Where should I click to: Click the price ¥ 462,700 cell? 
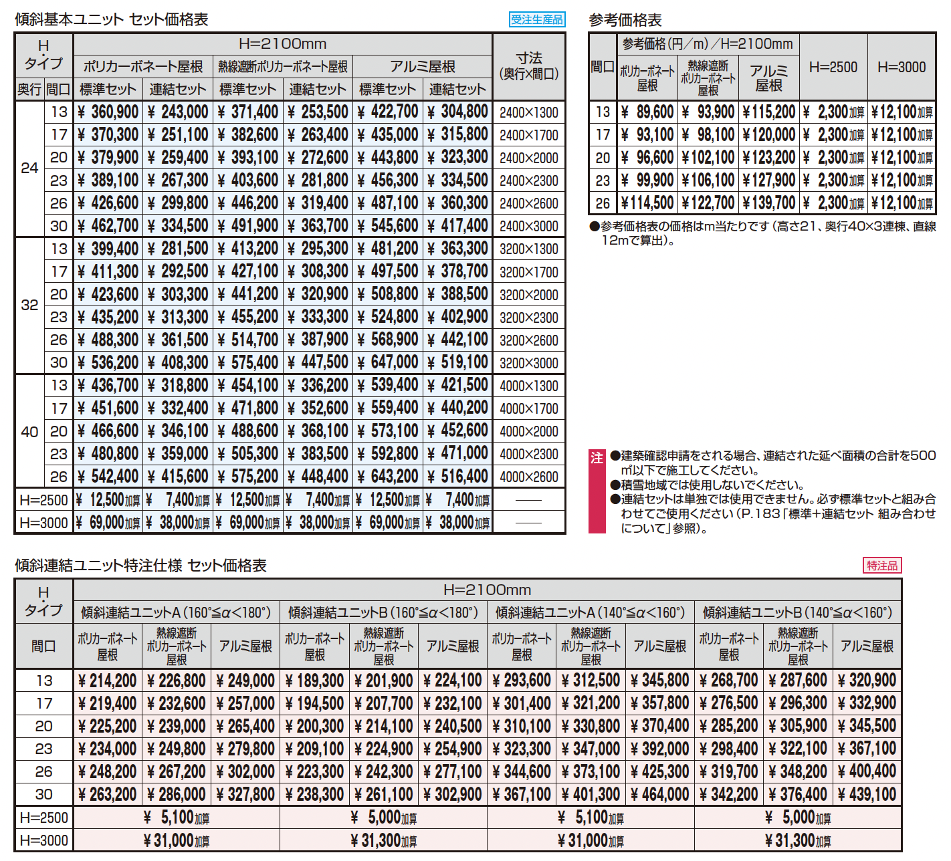(108, 226)
